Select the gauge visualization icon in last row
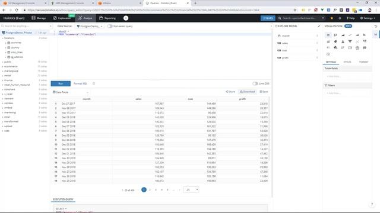 pyautogui.click(x=328, y=54)
